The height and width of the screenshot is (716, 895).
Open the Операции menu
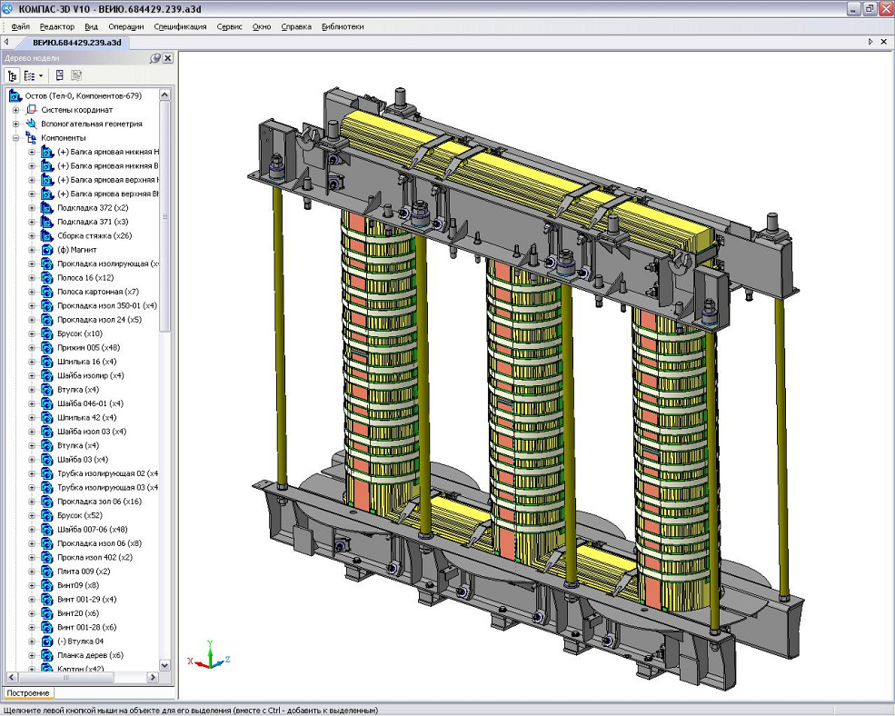125,26
